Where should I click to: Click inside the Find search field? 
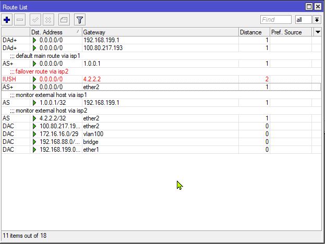(276, 20)
